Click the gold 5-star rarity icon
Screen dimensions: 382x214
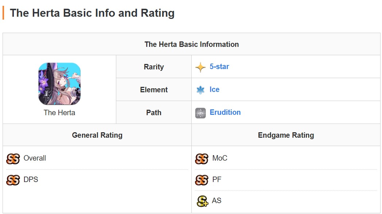pyautogui.click(x=200, y=67)
